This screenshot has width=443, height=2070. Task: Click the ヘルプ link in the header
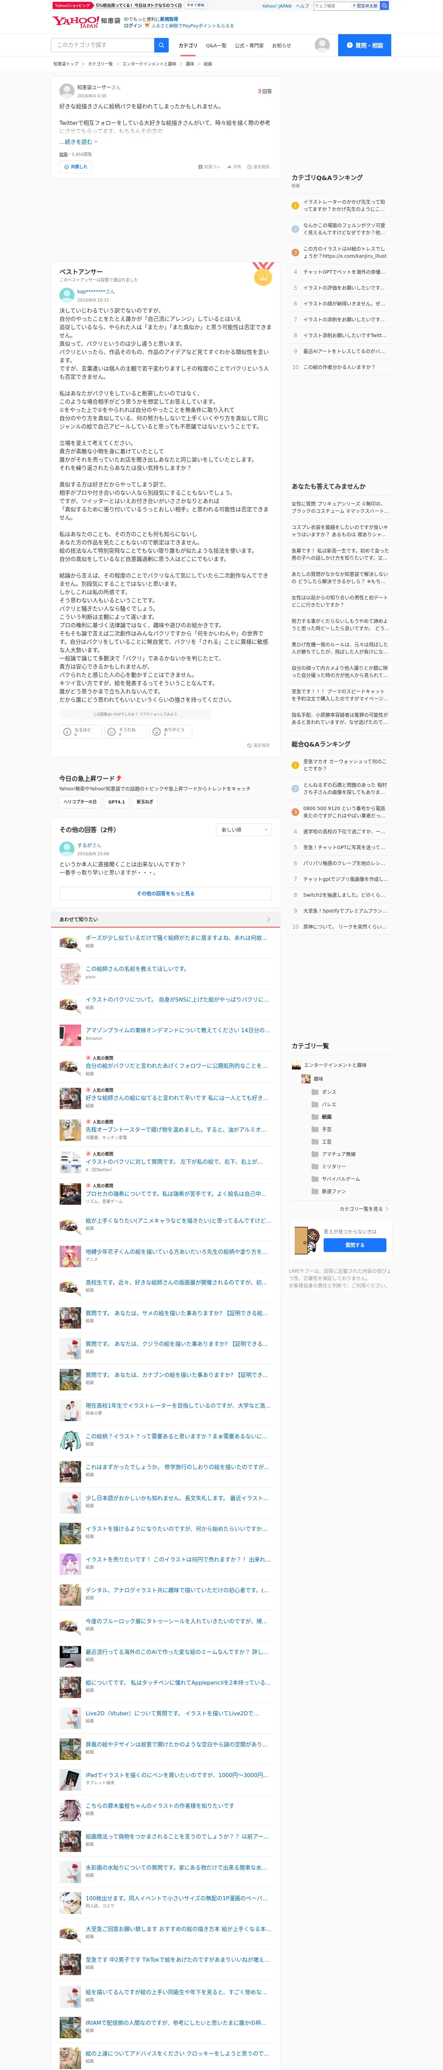302,6
